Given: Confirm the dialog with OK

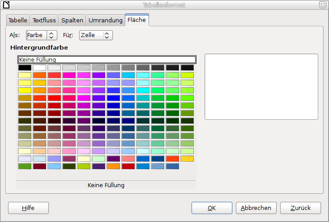Looking at the screenshot, I should 212,208.
